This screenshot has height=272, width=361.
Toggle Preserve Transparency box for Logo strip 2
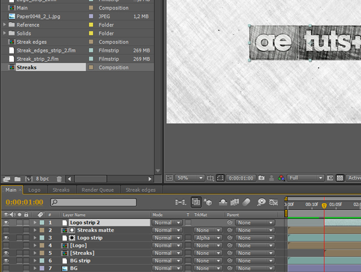tap(188, 223)
